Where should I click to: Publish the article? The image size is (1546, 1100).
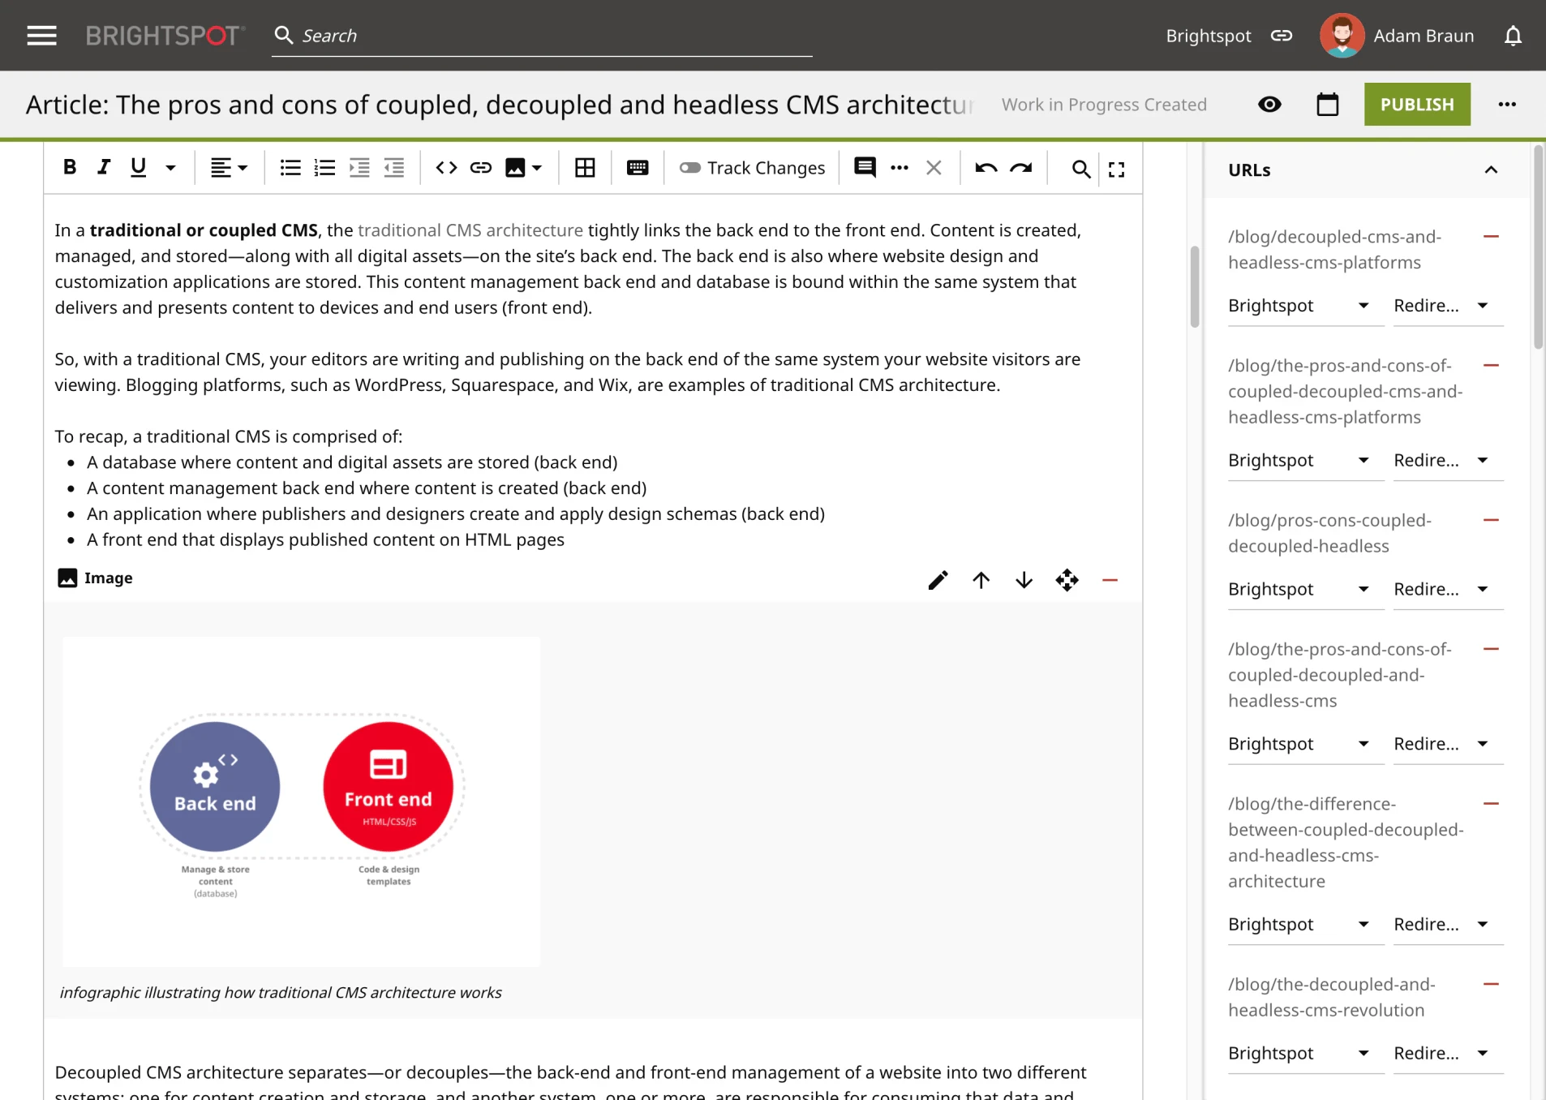[1417, 104]
